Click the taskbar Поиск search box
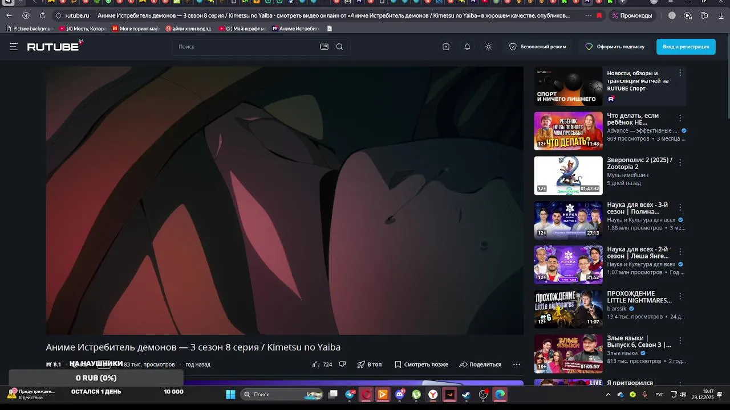730x410 pixels. point(282,395)
